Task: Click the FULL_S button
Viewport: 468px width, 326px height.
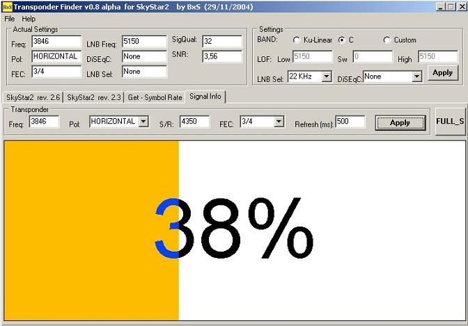Action: point(450,122)
